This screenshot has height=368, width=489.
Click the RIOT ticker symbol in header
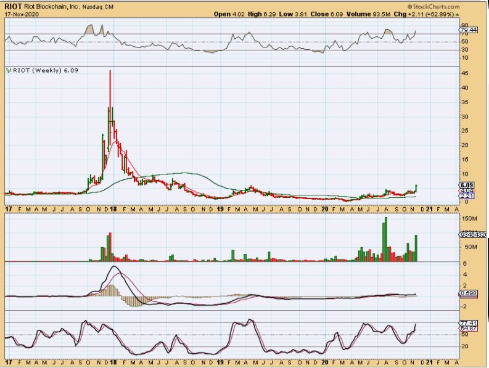click(x=13, y=7)
